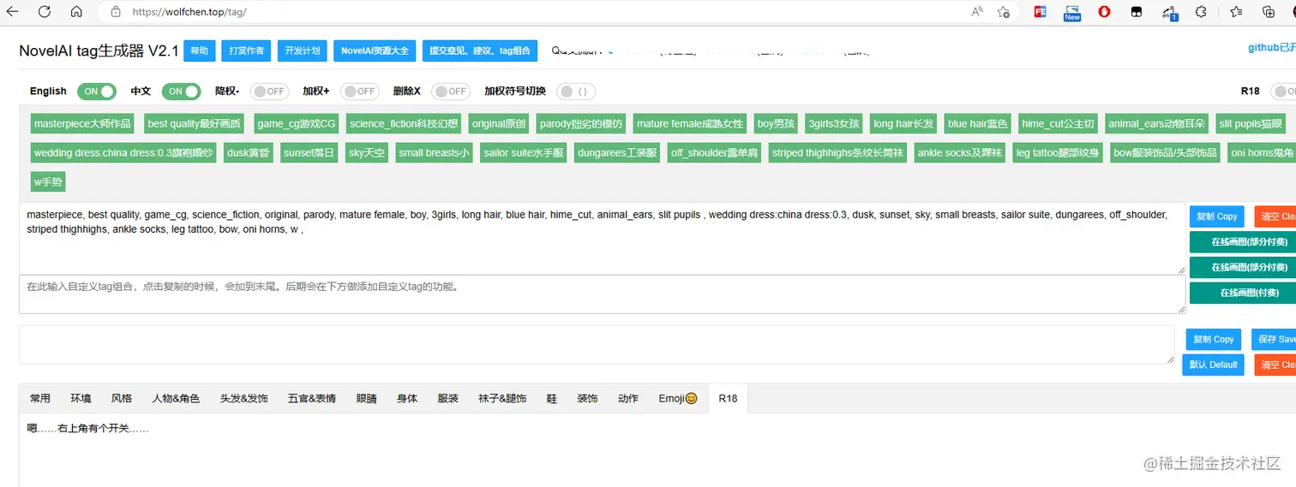Click the custom tag input textarea
The height and width of the screenshot is (487, 1296).
(603, 294)
